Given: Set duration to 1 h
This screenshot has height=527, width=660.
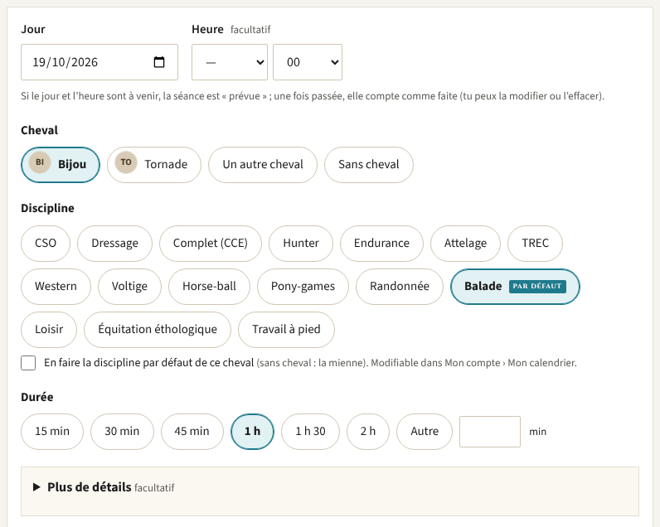Looking at the screenshot, I should [x=252, y=432].
